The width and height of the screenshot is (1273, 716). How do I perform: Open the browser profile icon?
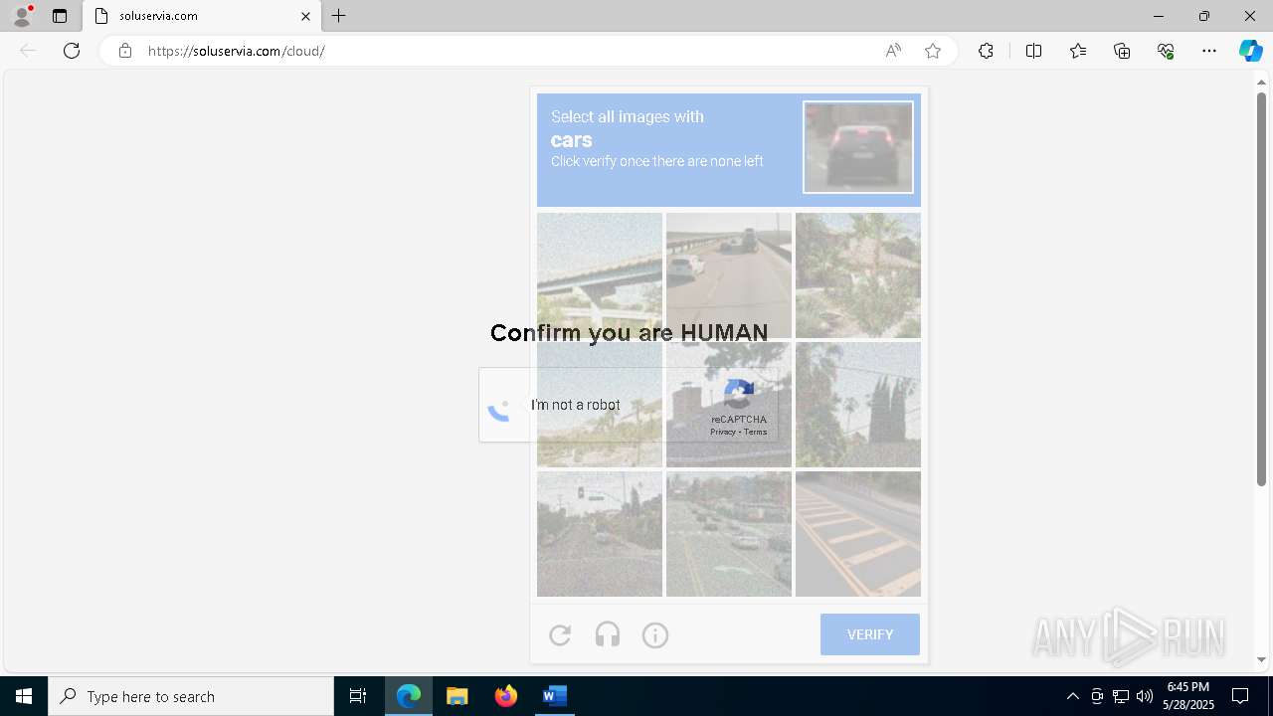point(22,16)
